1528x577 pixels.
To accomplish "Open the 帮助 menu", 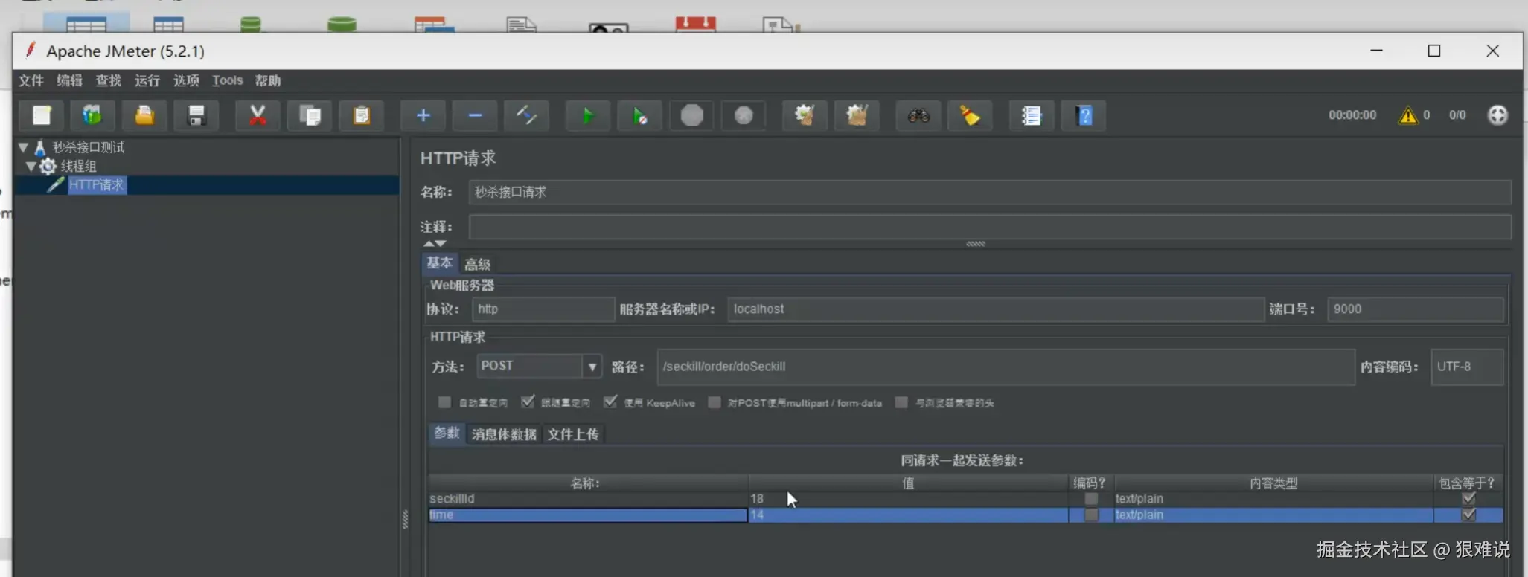I will pyautogui.click(x=268, y=80).
